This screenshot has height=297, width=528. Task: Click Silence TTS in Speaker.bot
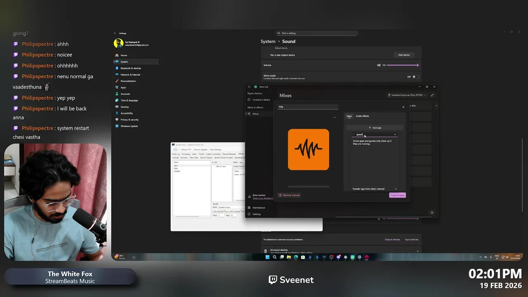click(x=186, y=150)
